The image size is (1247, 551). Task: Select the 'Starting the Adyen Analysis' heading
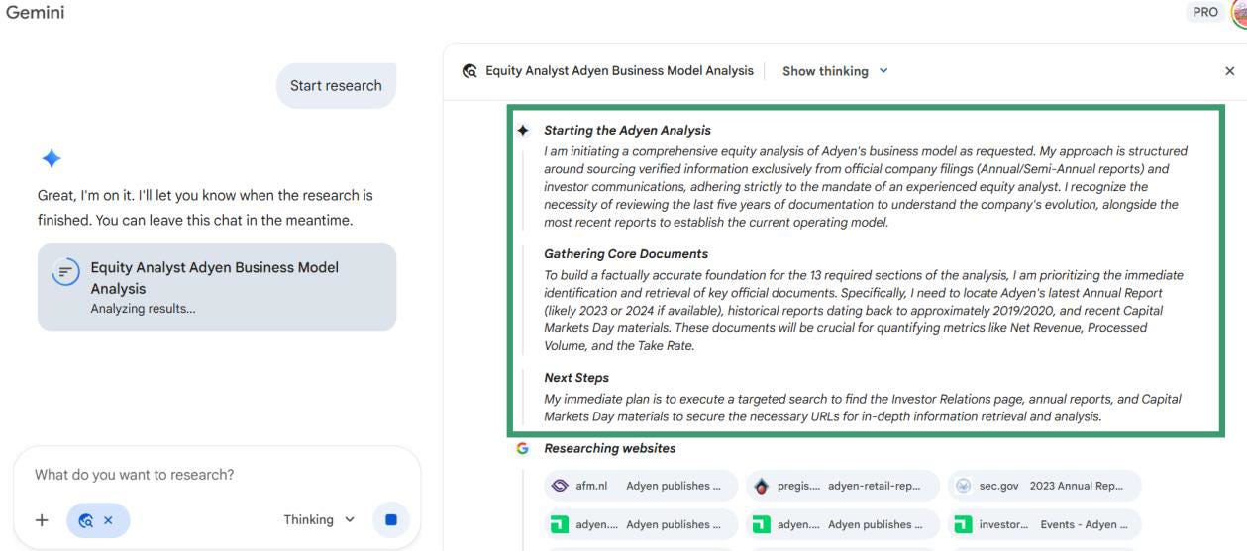tap(627, 130)
